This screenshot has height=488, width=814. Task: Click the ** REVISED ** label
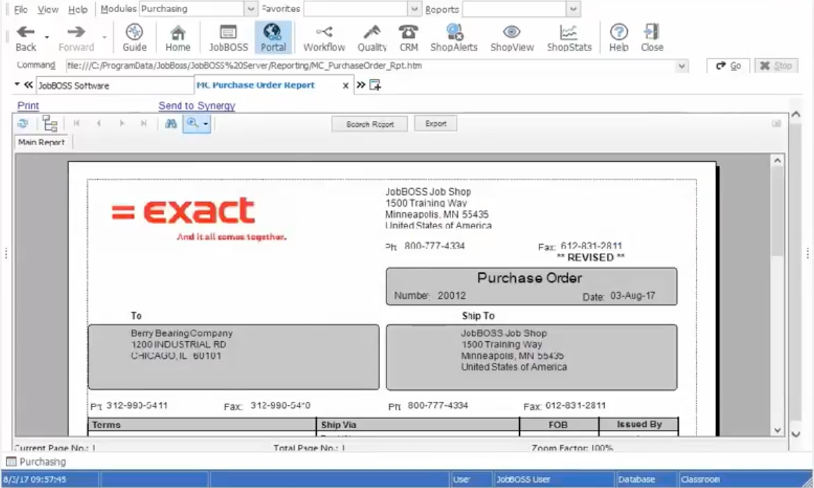point(590,258)
